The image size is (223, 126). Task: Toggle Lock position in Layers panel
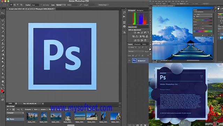(139, 56)
